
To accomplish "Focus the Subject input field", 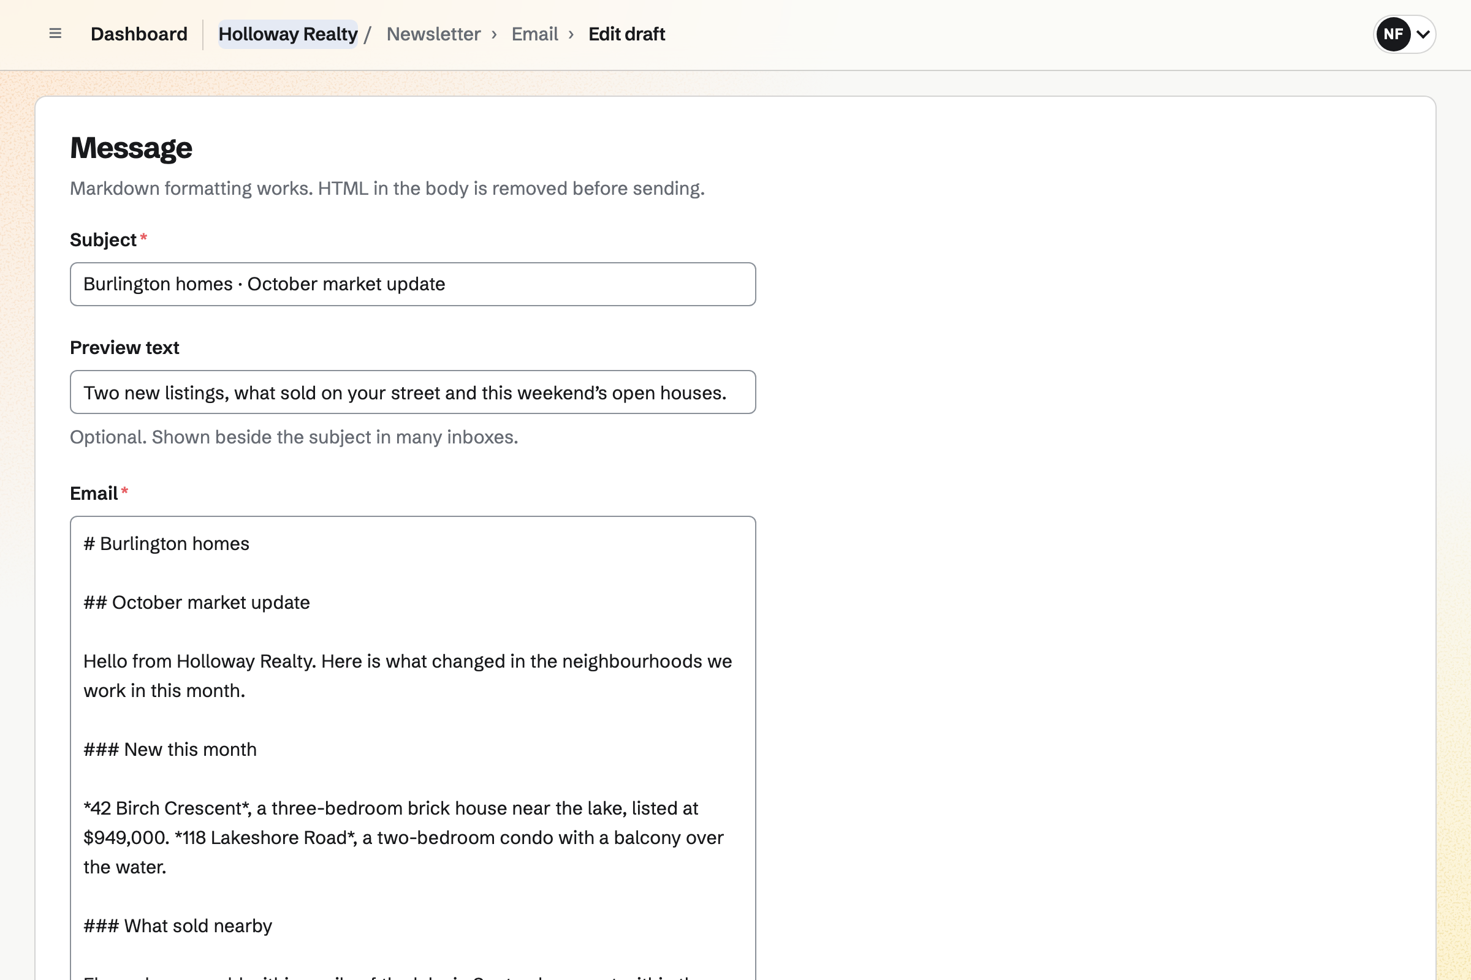I will 412,284.
